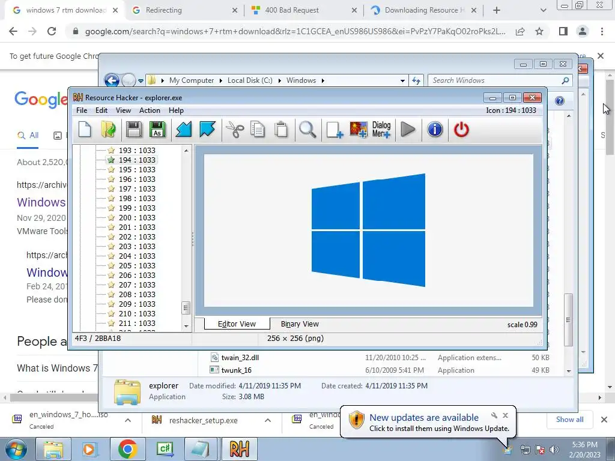This screenshot has width=615, height=461.
Task: Select icon resource 200 : 1033
Action: tap(137, 217)
